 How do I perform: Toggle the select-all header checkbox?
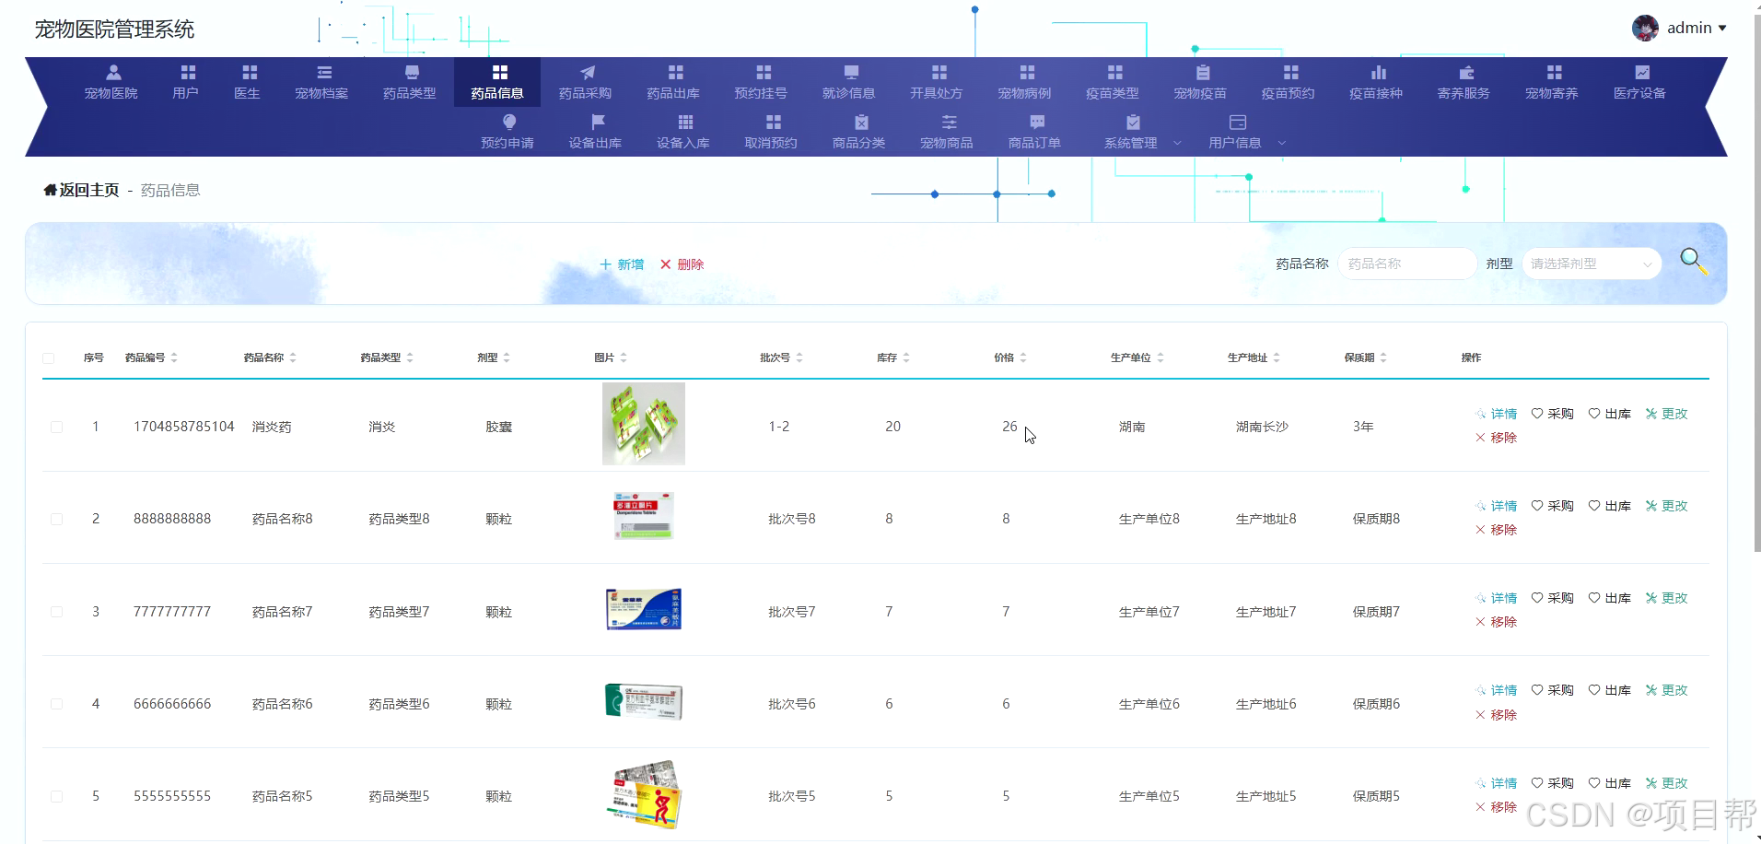(49, 358)
